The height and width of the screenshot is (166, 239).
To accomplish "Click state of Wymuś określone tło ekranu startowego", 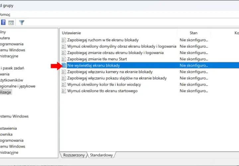I will [194, 91].
